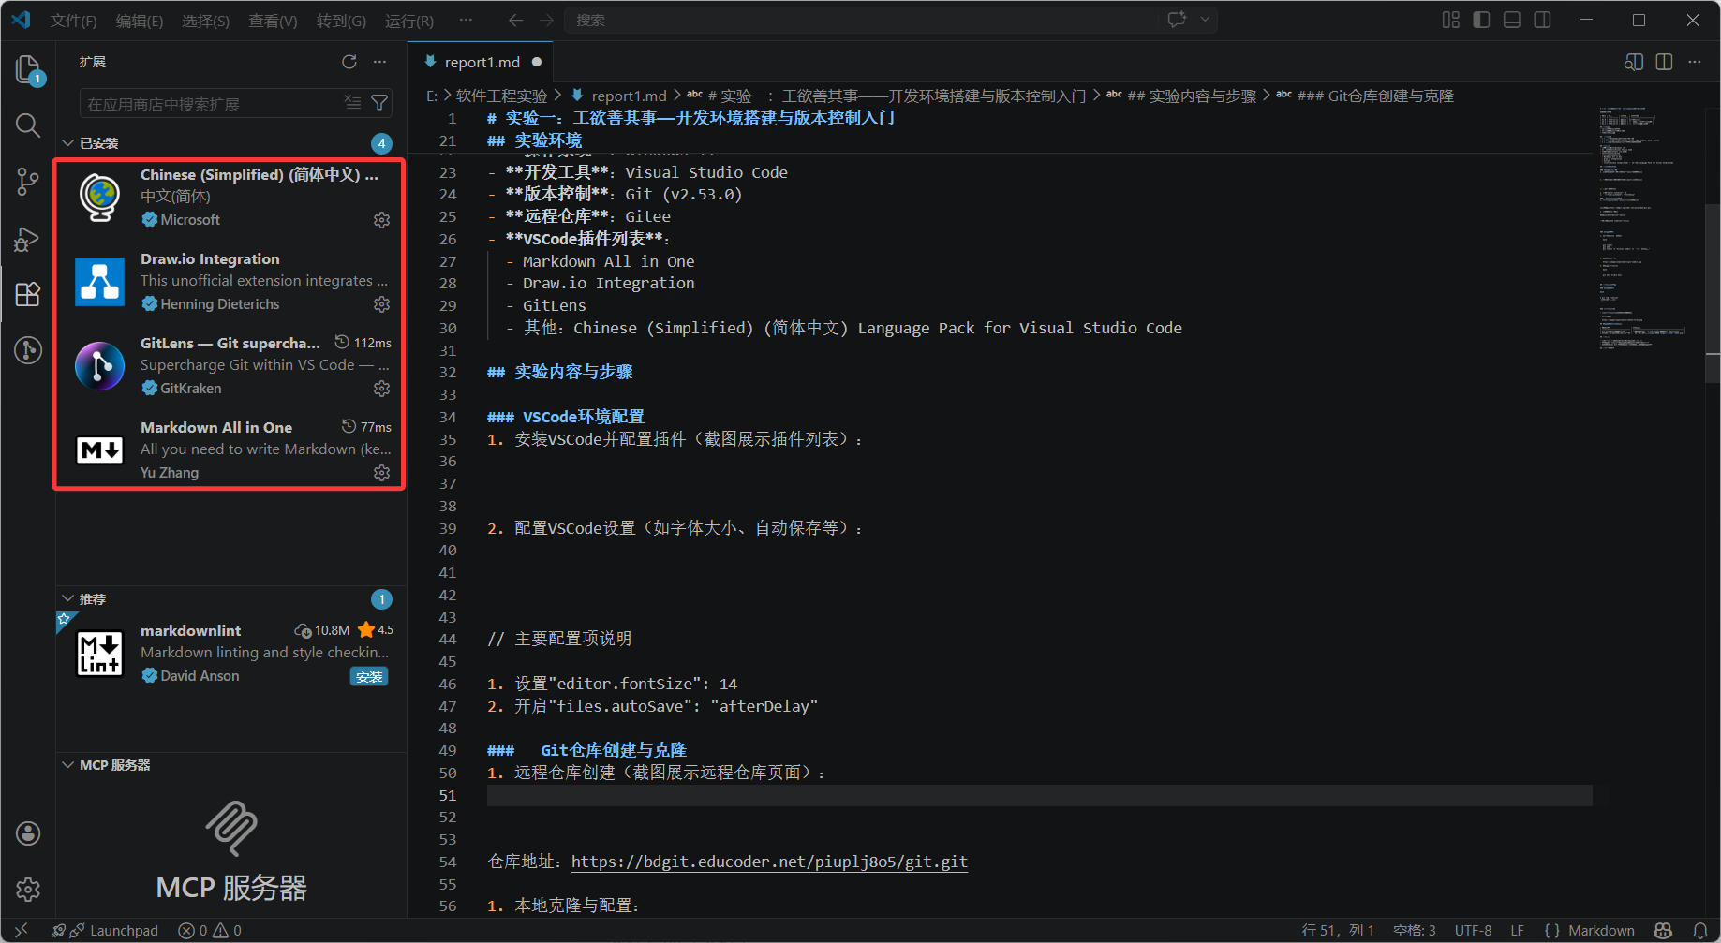The height and width of the screenshot is (943, 1721).
Task: Open errors and warnings status item
Action: pos(210,931)
